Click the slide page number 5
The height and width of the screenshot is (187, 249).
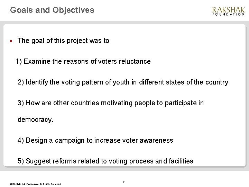point(124,182)
